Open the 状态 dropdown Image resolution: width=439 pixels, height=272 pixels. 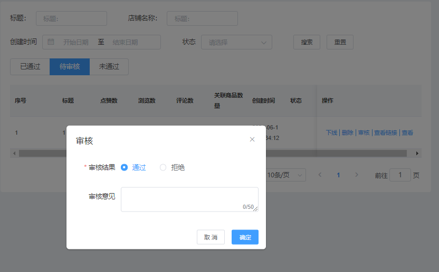pos(236,42)
